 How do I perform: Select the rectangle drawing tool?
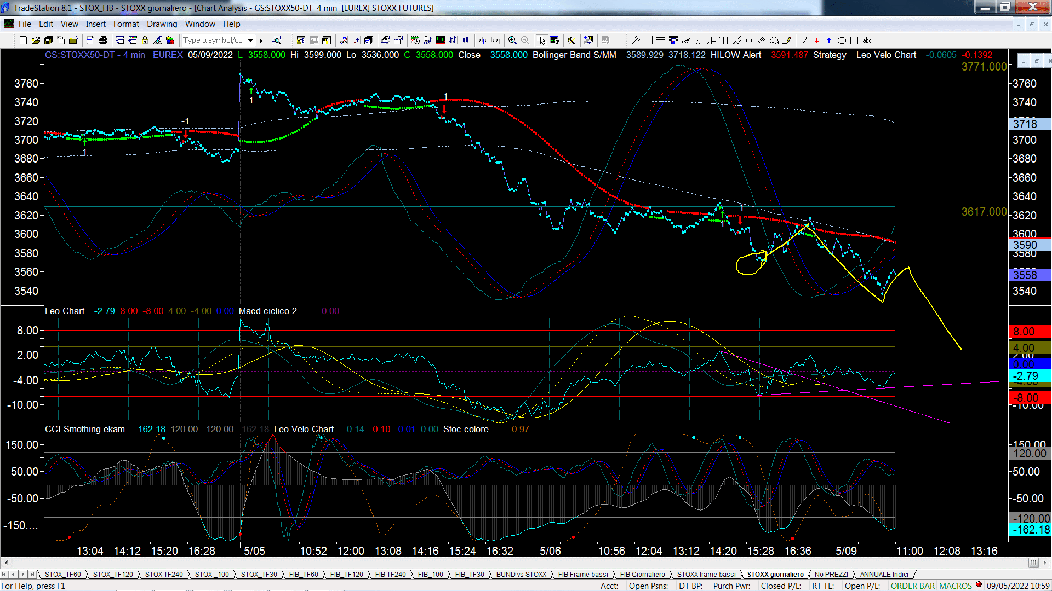coord(854,40)
